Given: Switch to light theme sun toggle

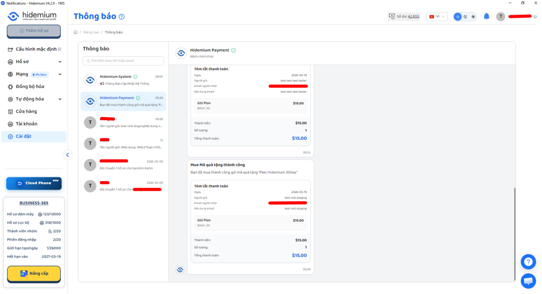Looking at the screenshot, I should click(x=458, y=16).
